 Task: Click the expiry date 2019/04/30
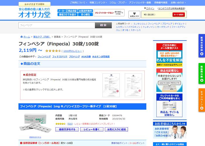pos(119,119)
